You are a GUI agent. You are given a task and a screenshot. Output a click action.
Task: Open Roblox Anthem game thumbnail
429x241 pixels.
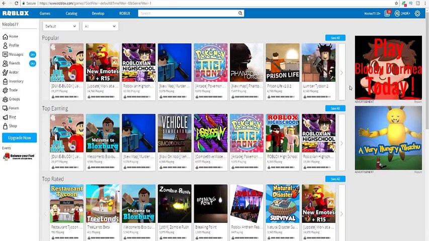coord(246,203)
